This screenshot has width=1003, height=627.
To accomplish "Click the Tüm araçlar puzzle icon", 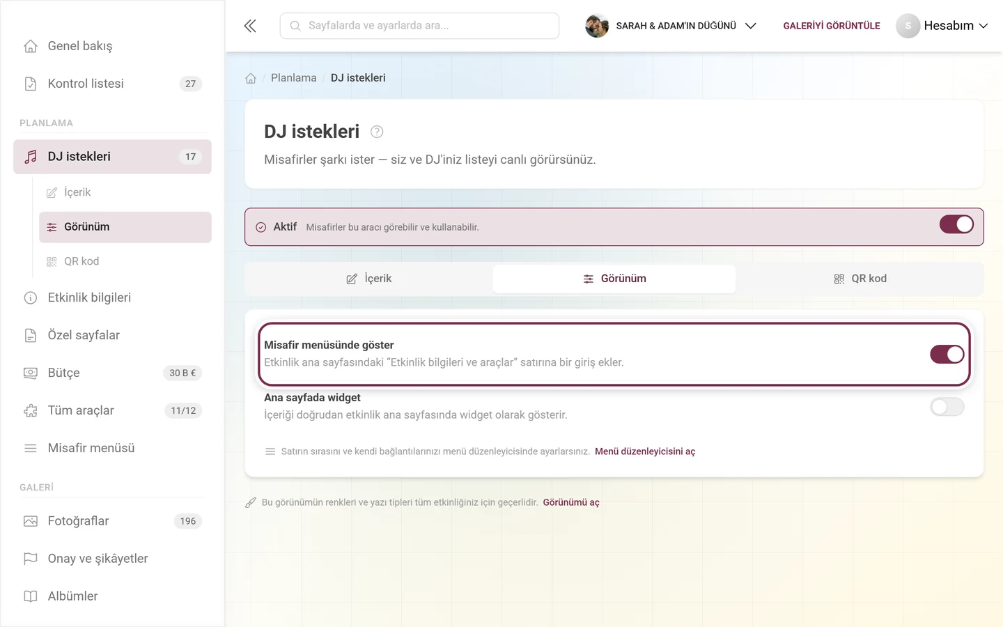I will [31, 410].
